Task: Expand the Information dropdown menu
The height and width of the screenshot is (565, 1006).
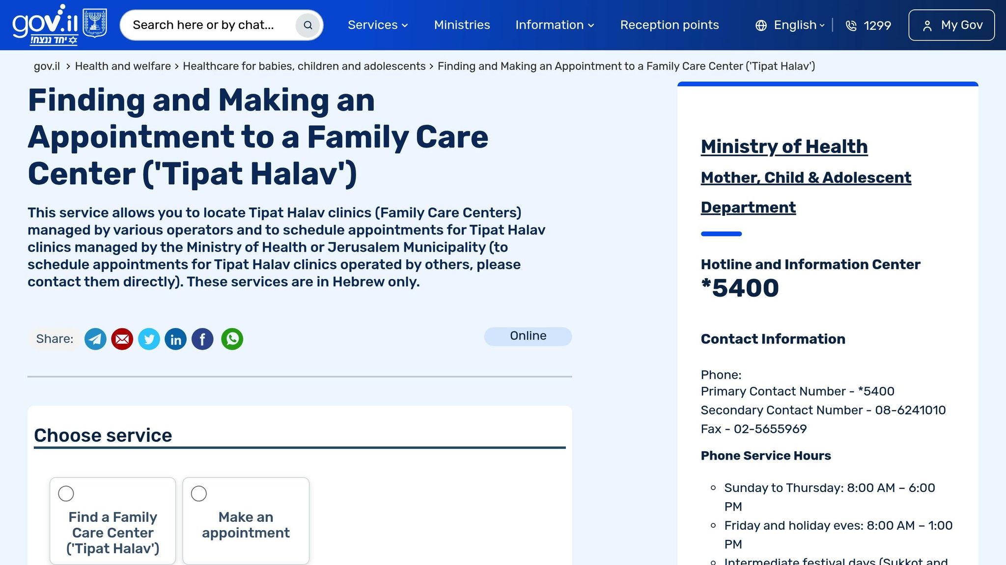Action: point(555,25)
